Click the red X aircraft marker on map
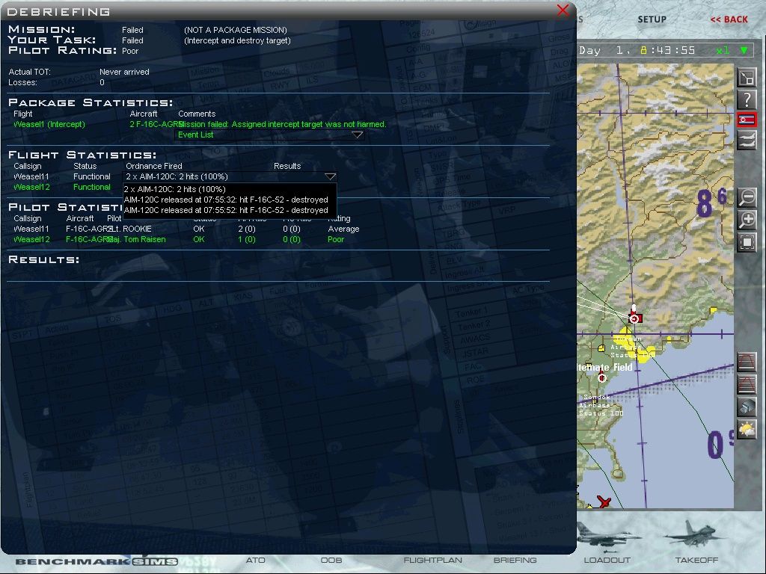 (604, 502)
